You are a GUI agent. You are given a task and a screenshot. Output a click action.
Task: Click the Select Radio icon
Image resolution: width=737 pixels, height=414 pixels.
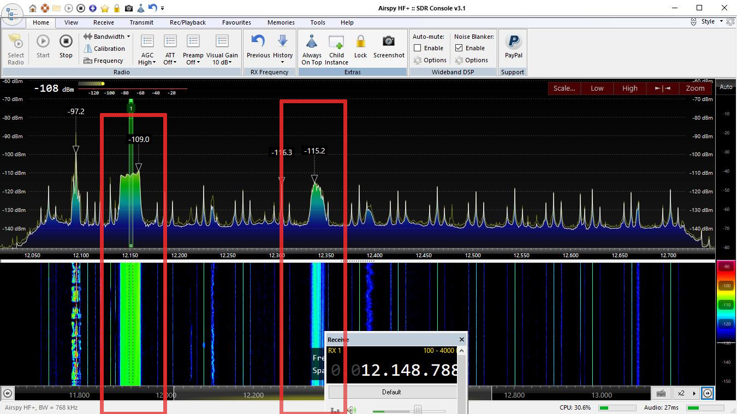16,49
